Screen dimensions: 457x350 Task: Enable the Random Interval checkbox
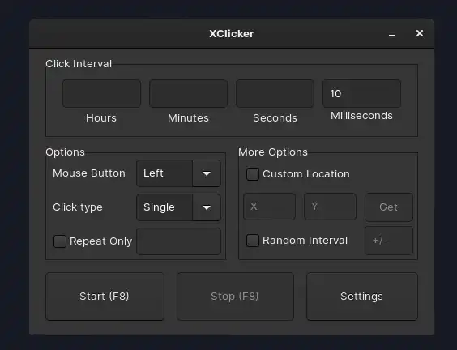(253, 241)
